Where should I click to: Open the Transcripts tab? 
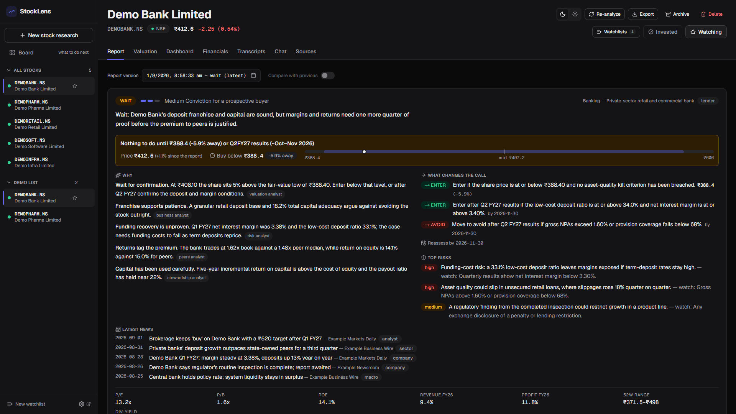click(x=251, y=51)
